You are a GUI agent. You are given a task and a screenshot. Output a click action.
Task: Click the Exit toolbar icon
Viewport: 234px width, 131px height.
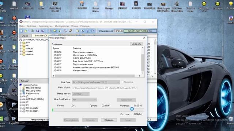[93, 31]
